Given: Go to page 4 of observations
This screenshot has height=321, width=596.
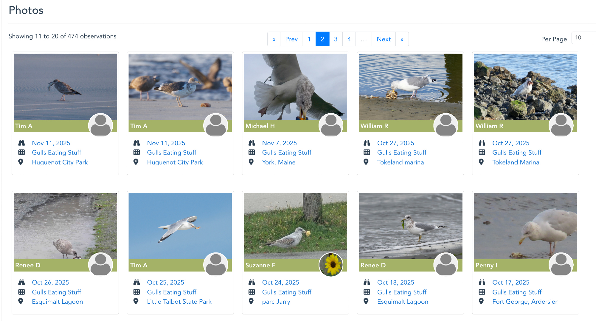Looking at the screenshot, I should (349, 39).
